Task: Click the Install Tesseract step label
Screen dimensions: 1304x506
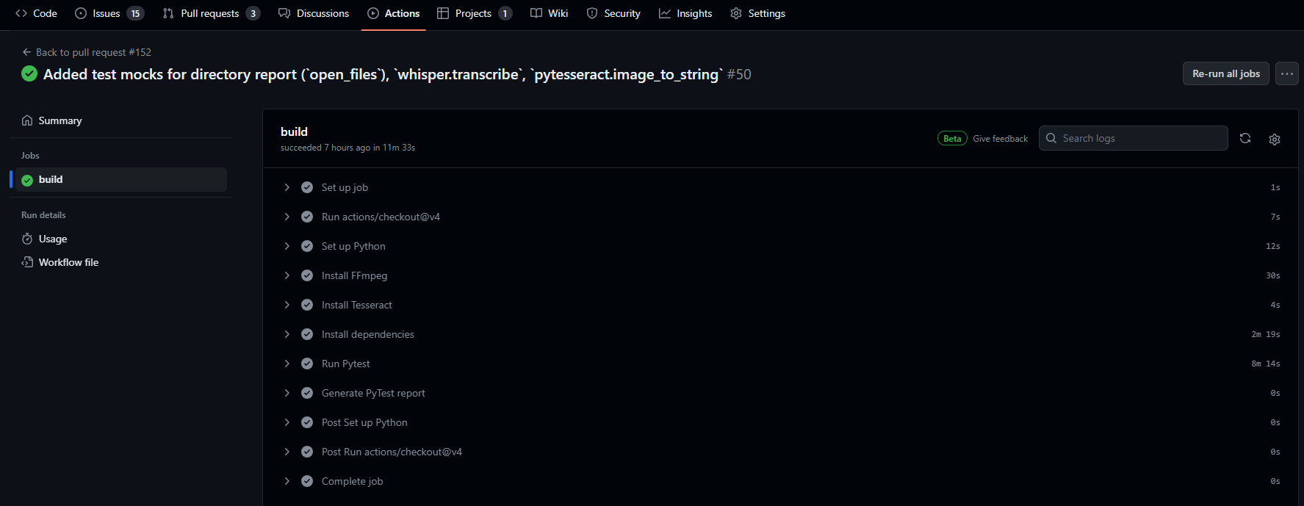Action: pyautogui.click(x=357, y=305)
